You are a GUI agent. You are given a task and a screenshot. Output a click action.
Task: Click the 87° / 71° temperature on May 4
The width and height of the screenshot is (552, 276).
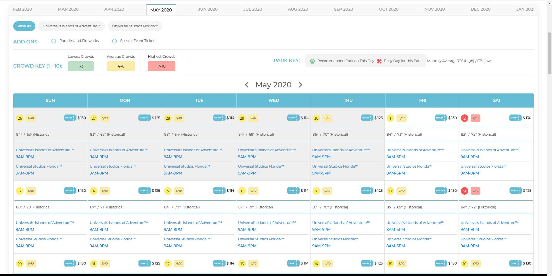click(x=107, y=207)
